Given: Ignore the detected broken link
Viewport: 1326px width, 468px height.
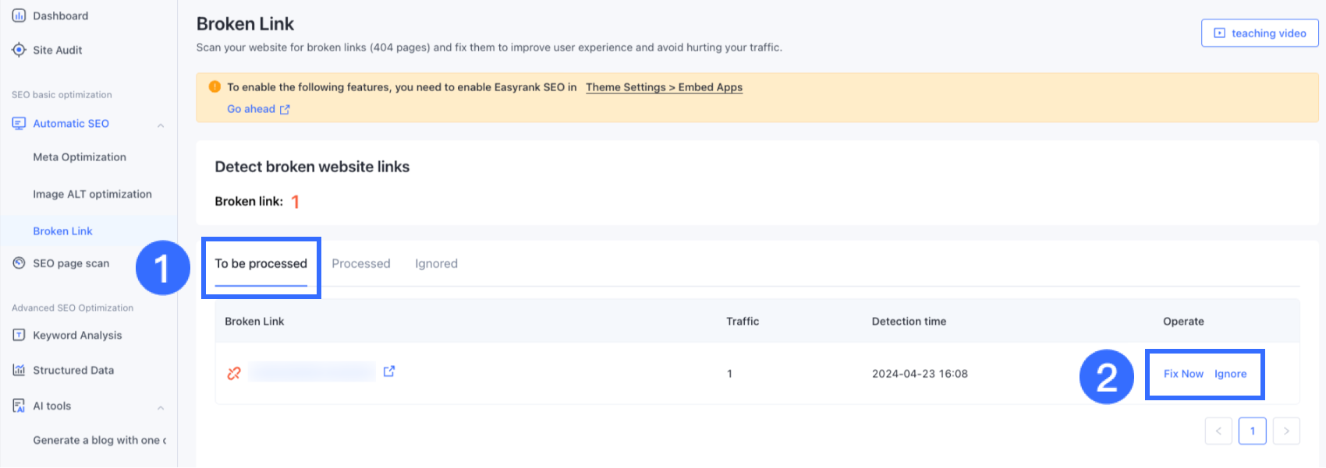Looking at the screenshot, I should coord(1230,374).
